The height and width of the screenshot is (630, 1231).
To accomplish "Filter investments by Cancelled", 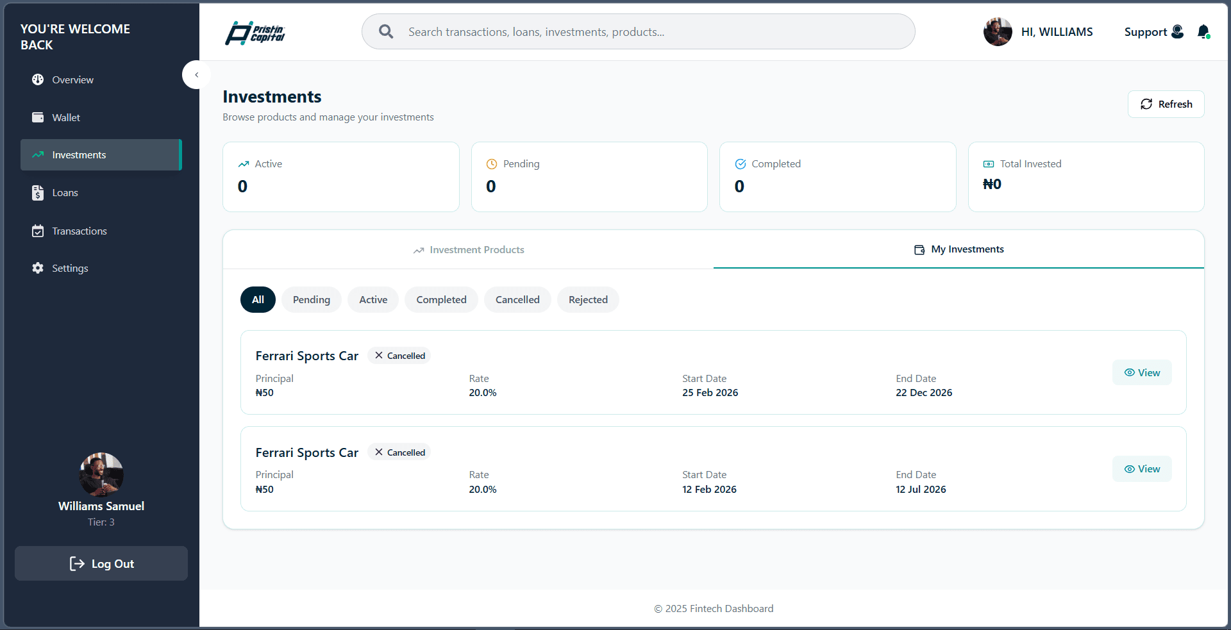I will click(x=517, y=299).
